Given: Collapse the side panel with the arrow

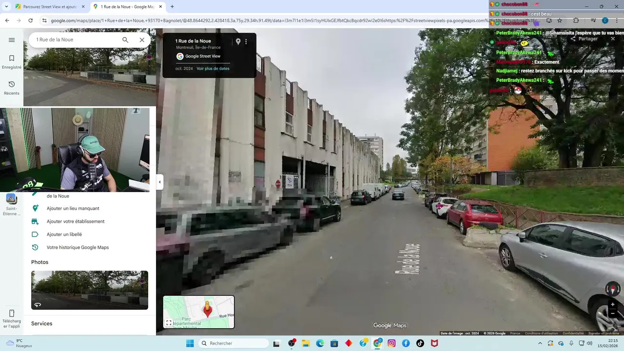Looking at the screenshot, I should click(159, 182).
